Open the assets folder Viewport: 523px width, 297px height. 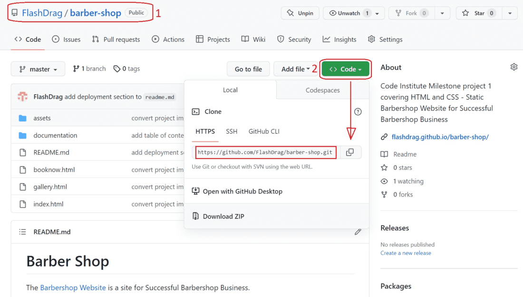coord(42,118)
